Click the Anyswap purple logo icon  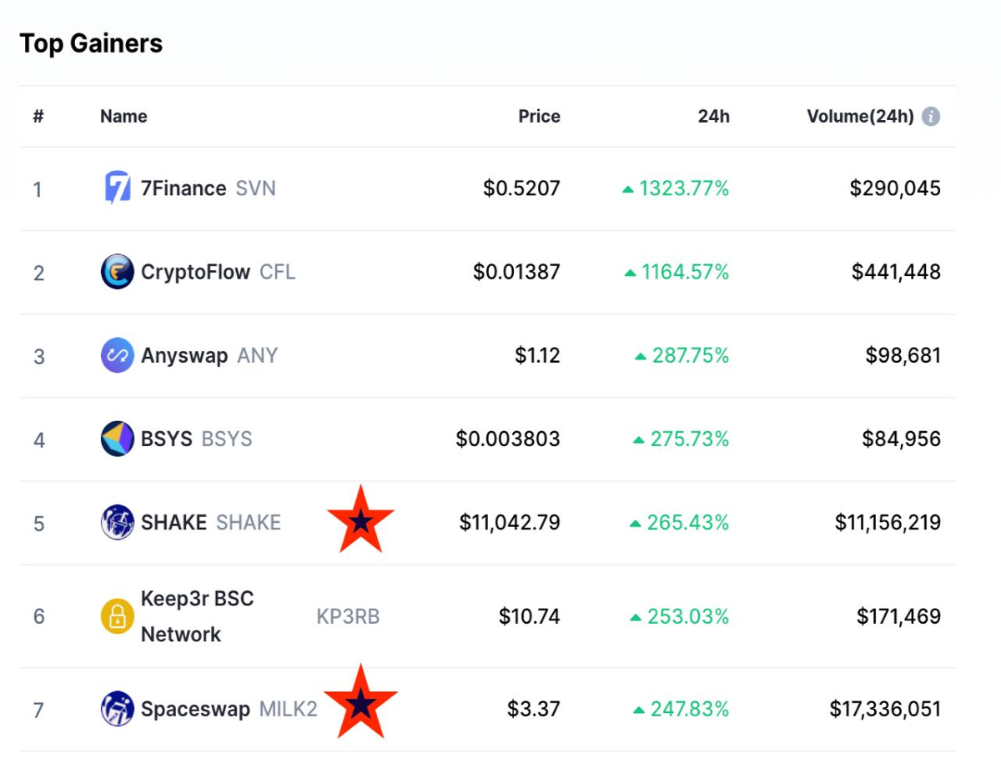coord(117,355)
